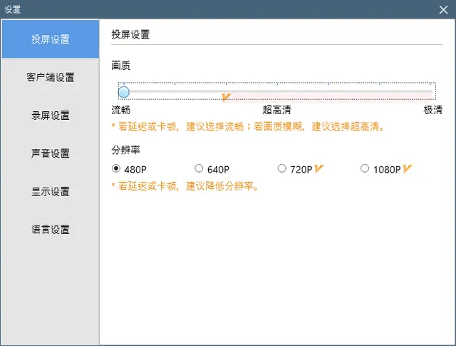Click the 流畅 label under the slider
The image size is (456, 346).
120,110
